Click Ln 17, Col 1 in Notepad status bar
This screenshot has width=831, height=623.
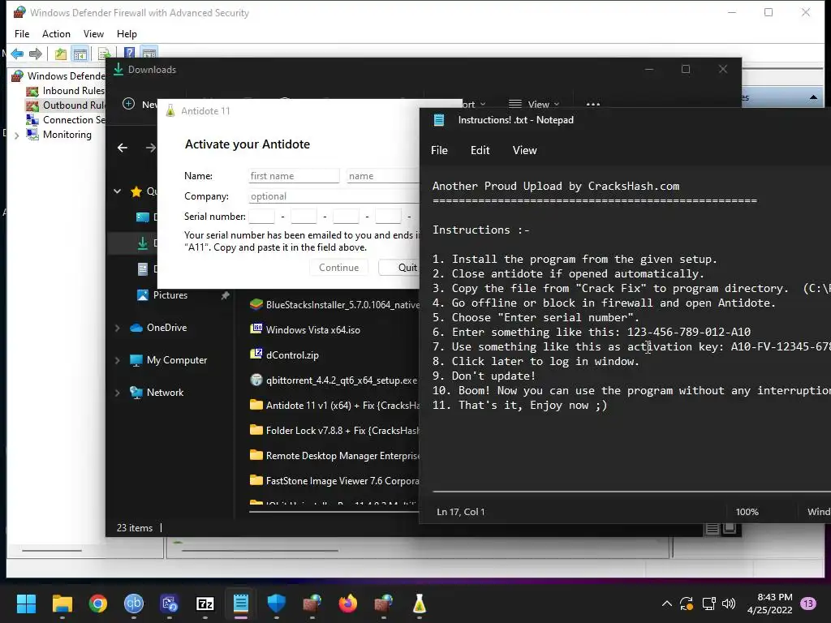pos(461,512)
